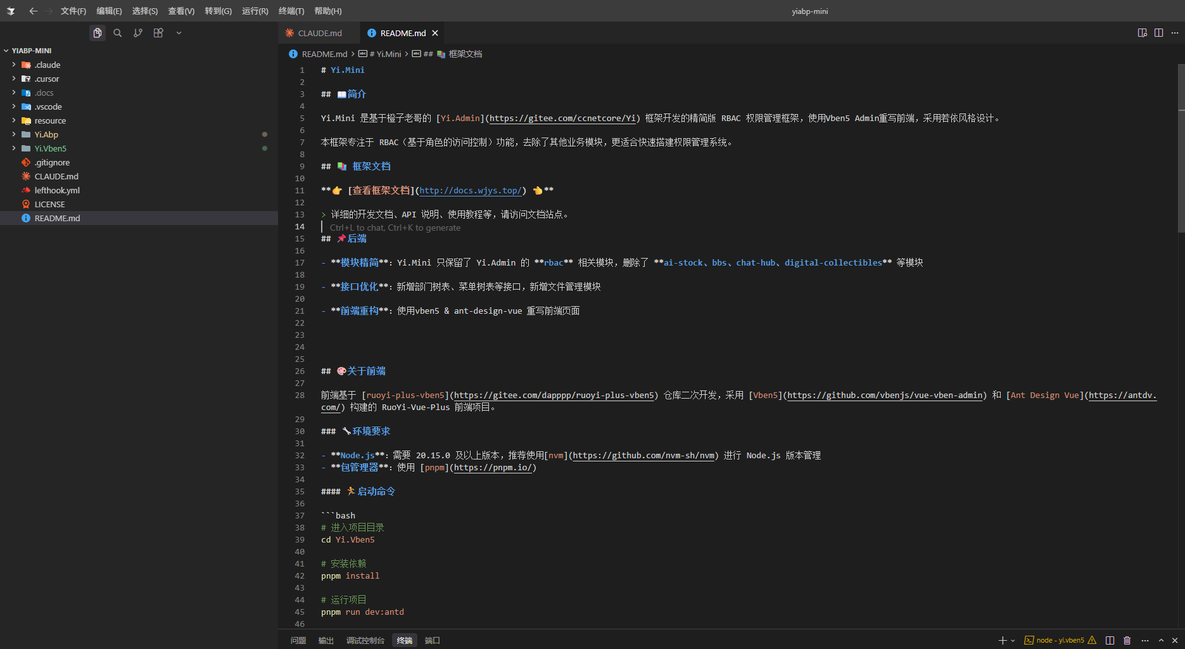Split the terminal panel
1185x649 pixels.
click(x=1110, y=640)
